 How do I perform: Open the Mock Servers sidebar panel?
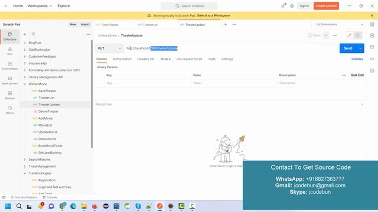10,81
